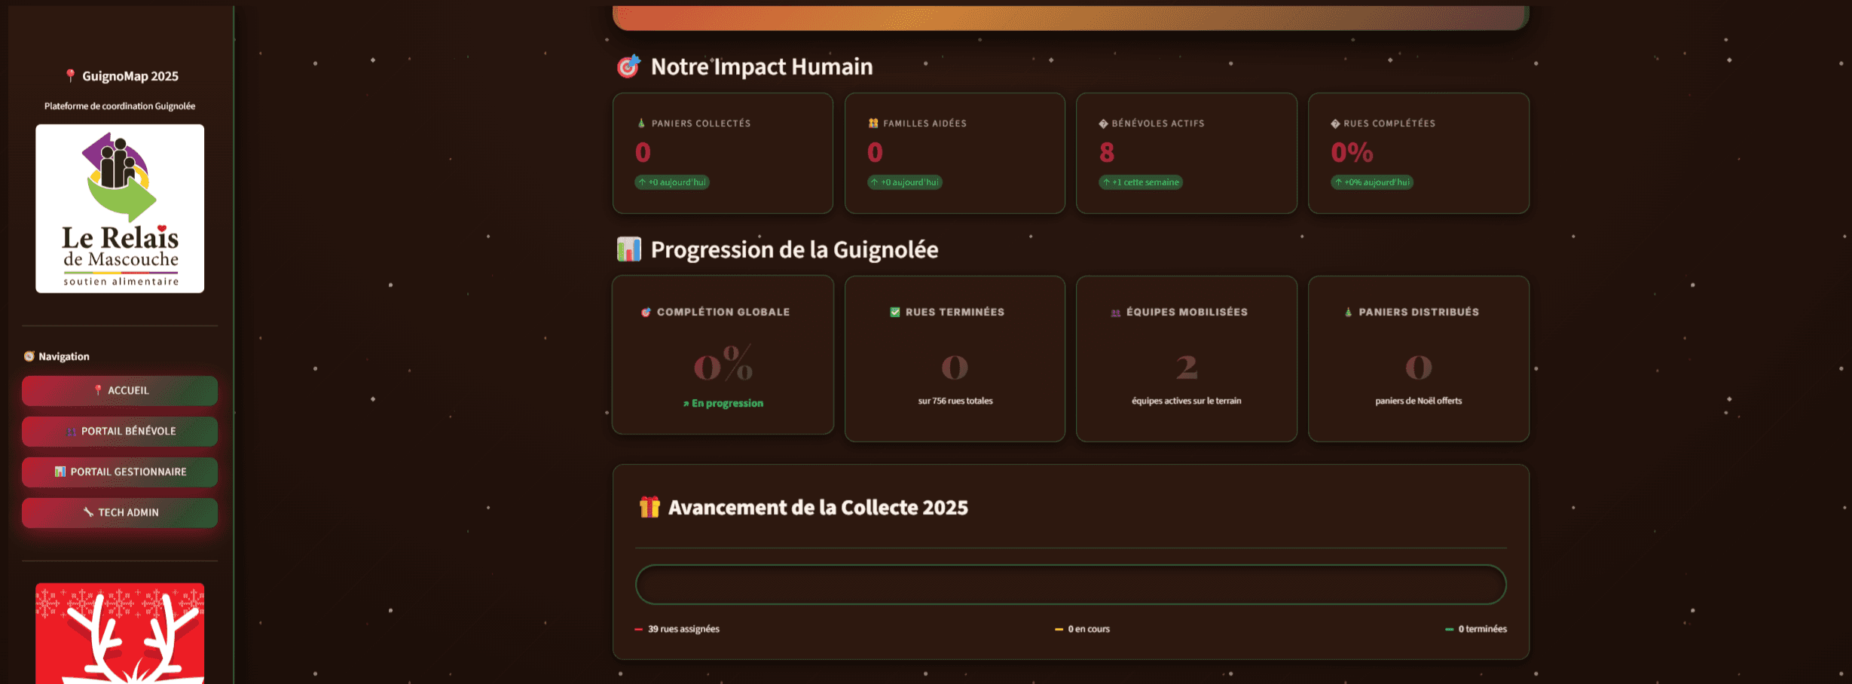Select the compass icon on Bénévoles Actifs card

point(1103,123)
